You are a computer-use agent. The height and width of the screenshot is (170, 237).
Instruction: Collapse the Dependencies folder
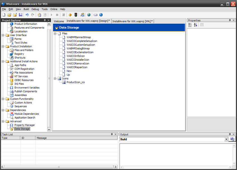click(3, 110)
